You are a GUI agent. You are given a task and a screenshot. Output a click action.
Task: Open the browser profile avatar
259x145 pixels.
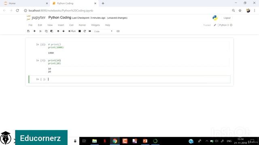(x=248, y=10)
